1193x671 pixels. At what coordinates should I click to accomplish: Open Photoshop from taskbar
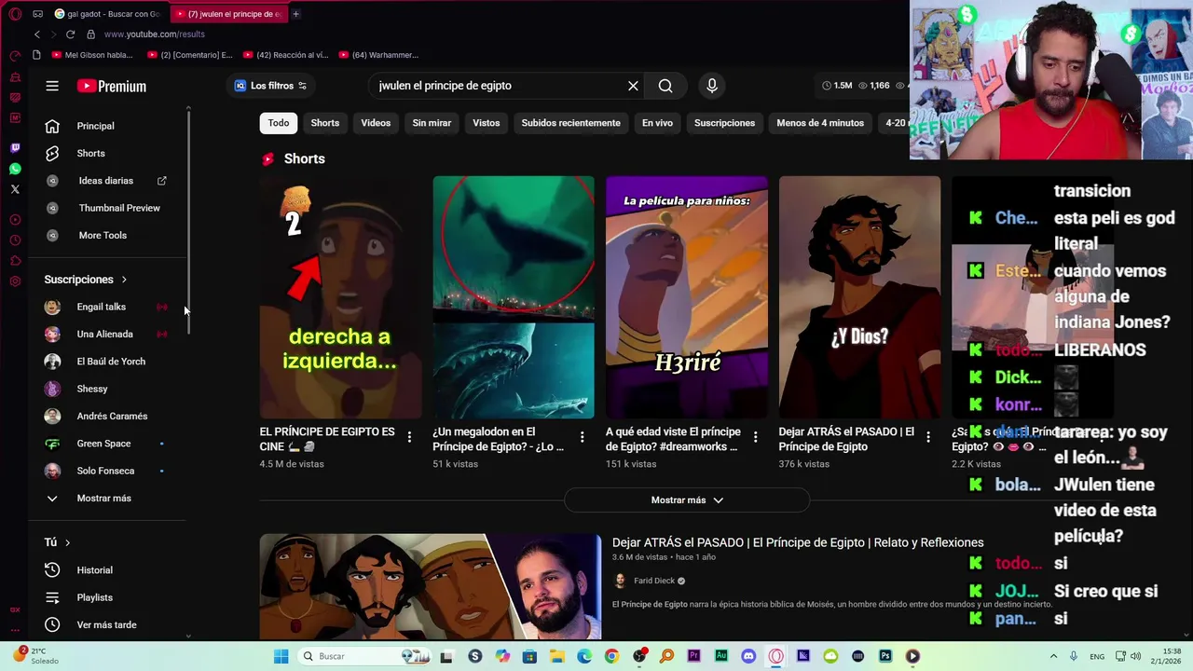(x=885, y=656)
